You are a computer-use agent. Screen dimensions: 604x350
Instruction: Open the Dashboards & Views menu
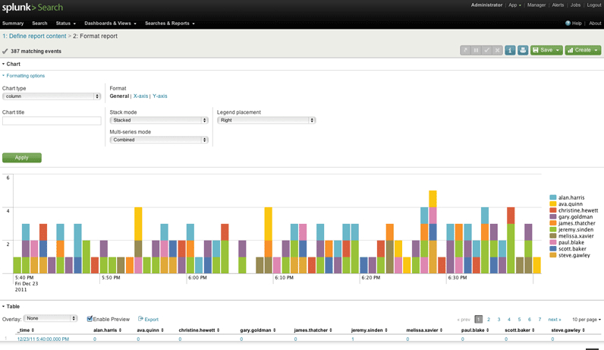pyautogui.click(x=111, y=24)
